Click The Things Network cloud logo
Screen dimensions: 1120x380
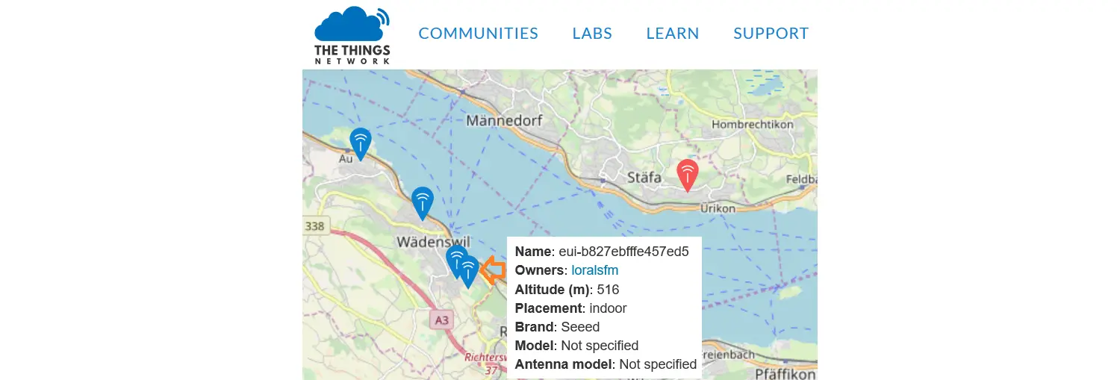[352, 35]
